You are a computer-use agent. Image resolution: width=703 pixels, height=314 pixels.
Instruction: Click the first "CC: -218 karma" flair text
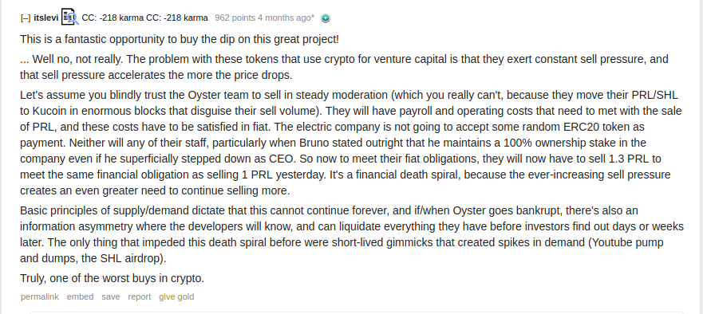[113, 18]
